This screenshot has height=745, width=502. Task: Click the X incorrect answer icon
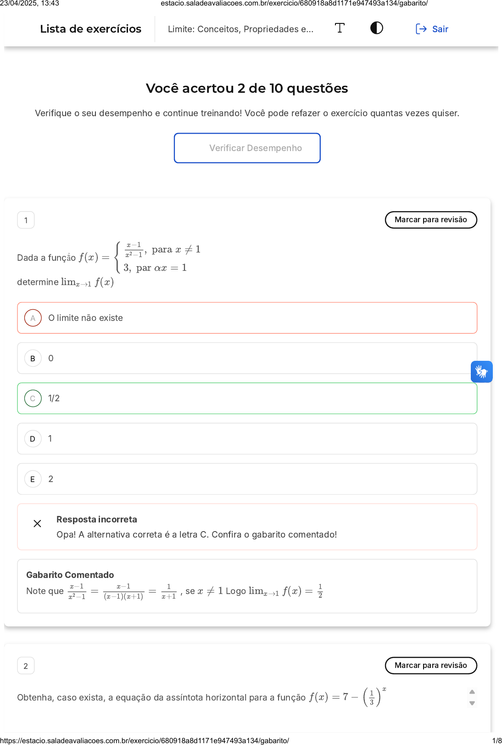[38, 523]
